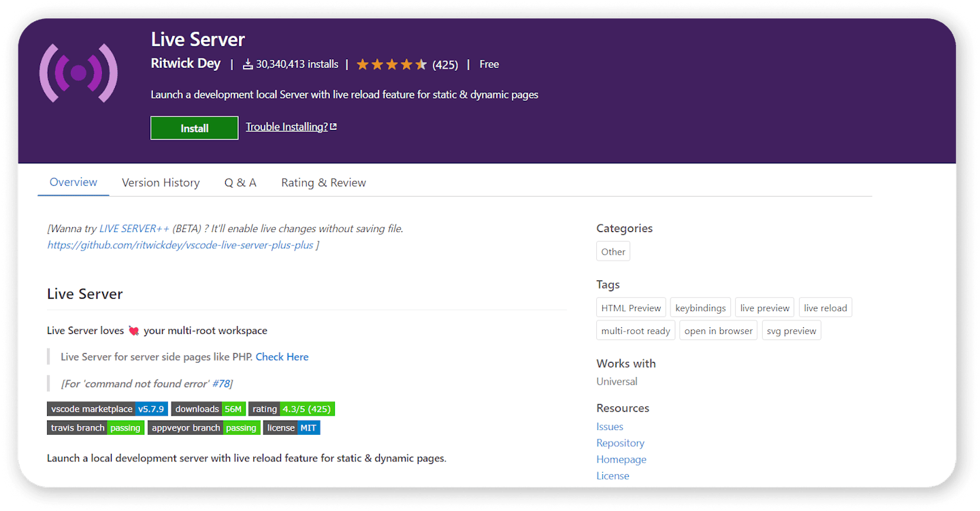The width and height of the screenshot is (980, 511).
Task: Click the vscode marketplace v5.7.9 badge
Action: coord(107,409)
